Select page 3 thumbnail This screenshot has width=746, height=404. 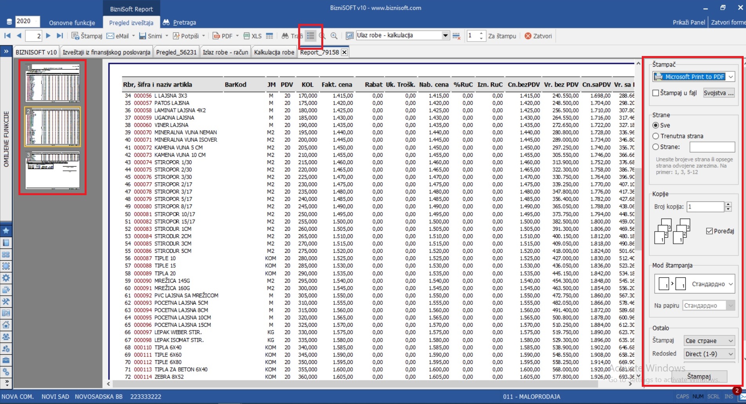(53, 170)
